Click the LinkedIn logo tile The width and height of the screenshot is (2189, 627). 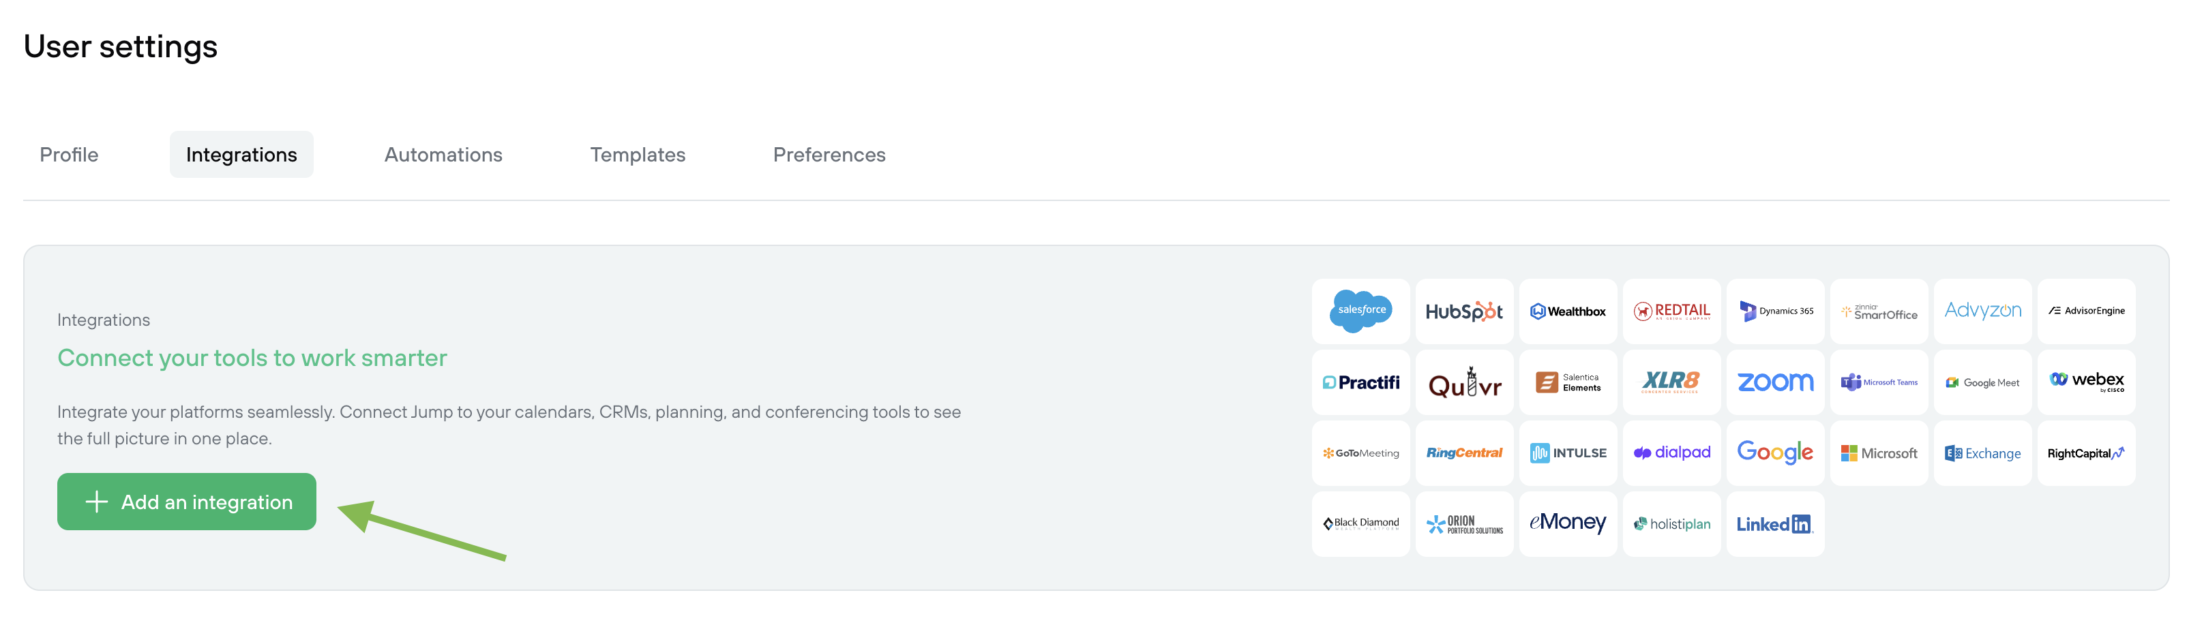click(x=1775, y=524)
